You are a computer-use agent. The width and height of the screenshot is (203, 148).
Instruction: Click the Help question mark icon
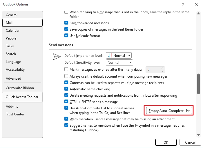pos(183,5)
